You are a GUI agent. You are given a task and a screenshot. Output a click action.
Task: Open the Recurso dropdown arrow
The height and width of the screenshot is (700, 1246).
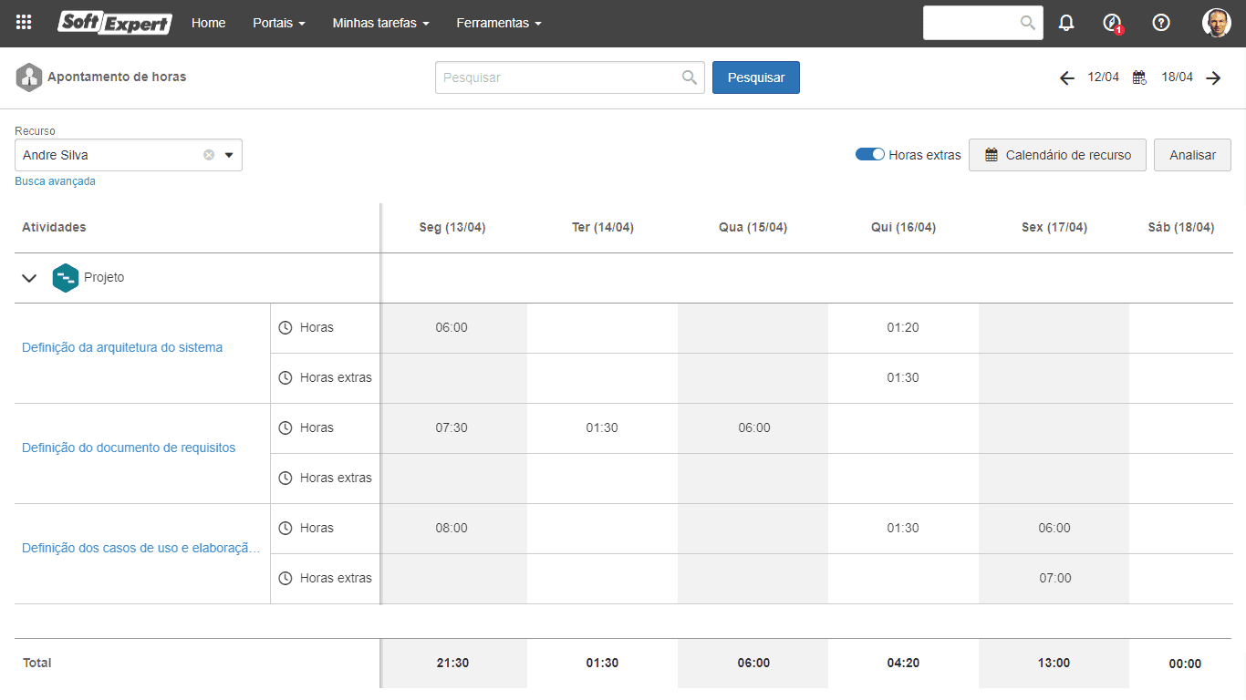tap(229, 155)
